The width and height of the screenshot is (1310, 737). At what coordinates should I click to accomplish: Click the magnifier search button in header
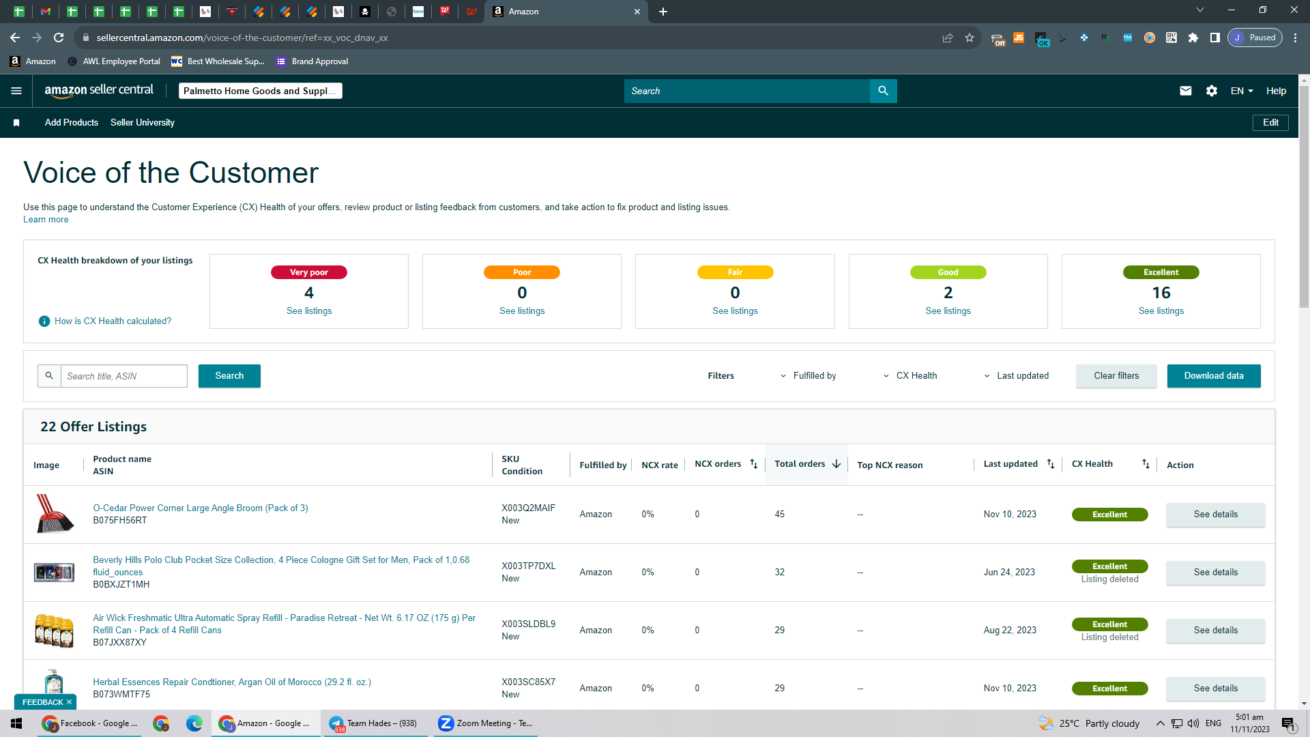pos(883,91)
